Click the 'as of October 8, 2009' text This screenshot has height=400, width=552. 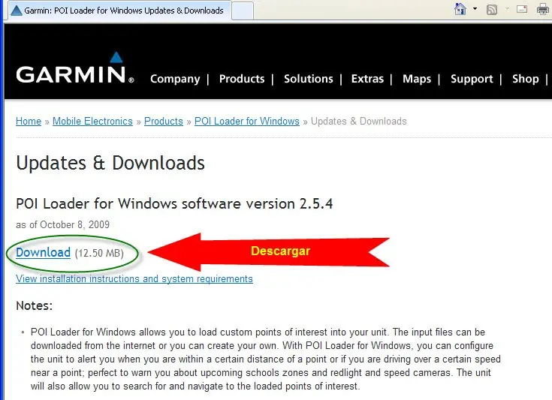pos(62,224)
